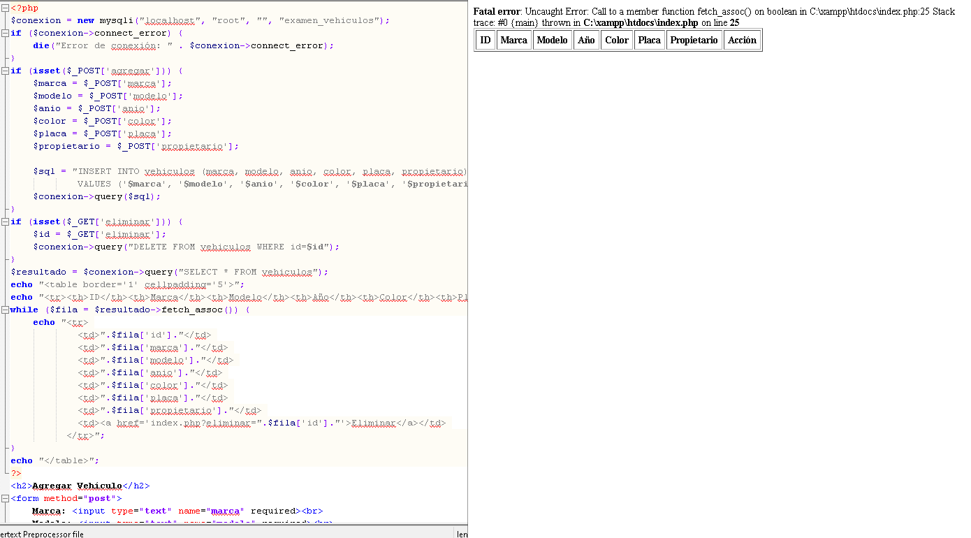Click the Propietario column header

(694, 41)
